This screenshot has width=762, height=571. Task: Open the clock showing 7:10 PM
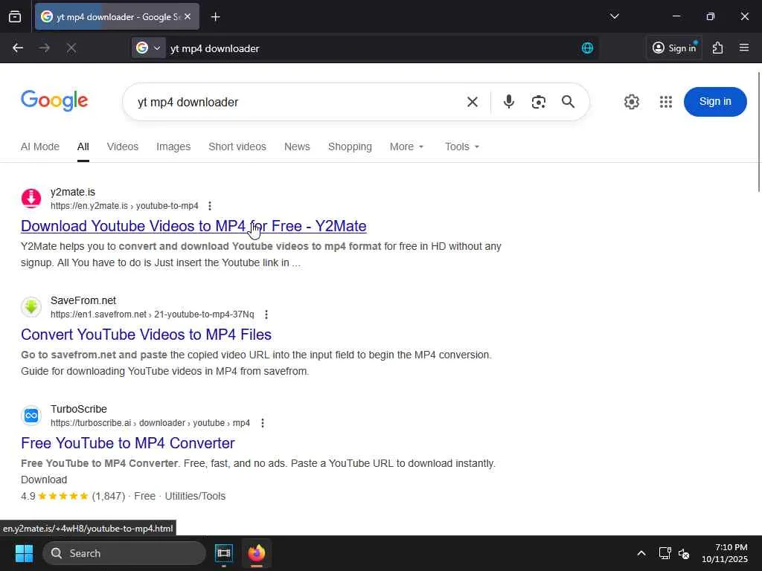(725, 553)
